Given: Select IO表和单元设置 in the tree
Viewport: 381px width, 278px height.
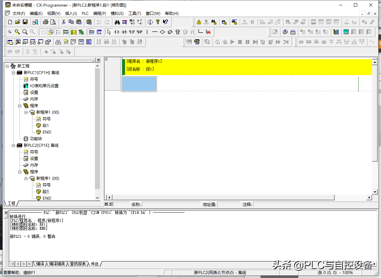Looking at the screenshot, I should (44, 86).
